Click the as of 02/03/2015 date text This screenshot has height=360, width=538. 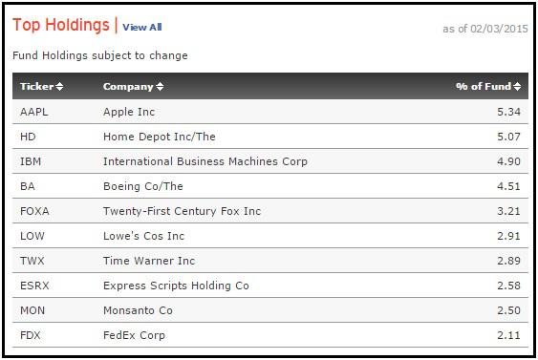pyautogui.click(x=485, y=29)
